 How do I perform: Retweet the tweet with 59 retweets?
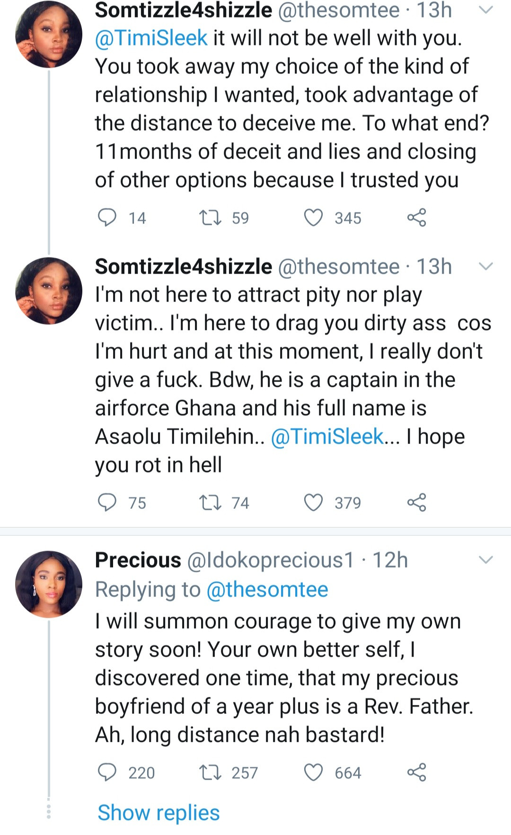tap(210, 218)
